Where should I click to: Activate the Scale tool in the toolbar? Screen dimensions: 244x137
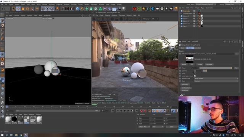23,9
